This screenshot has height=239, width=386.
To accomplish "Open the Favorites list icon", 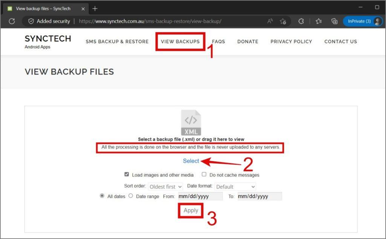I will (x=319, y=21).
